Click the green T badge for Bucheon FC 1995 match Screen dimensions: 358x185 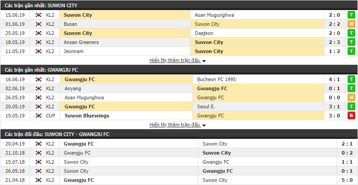click(x=351, y=79)
